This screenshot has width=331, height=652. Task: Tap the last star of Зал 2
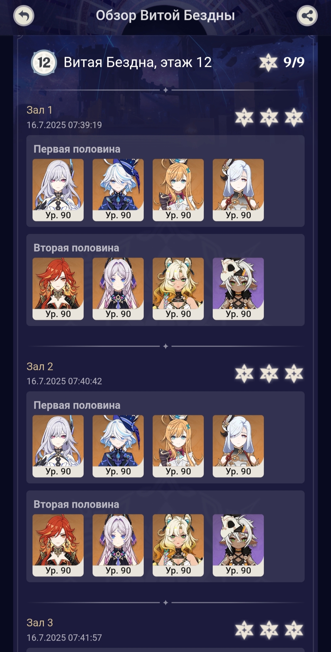tap(294, 373)
